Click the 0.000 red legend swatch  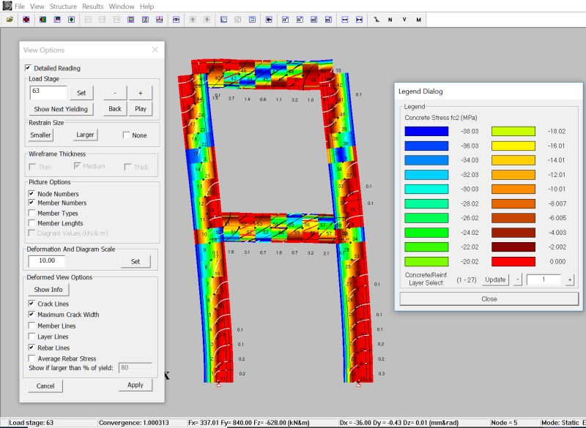pos(513,261)
